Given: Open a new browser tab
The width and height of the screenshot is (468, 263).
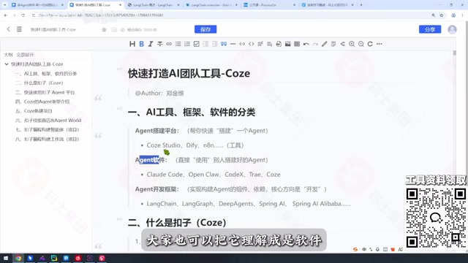Looking at the screenshot, I should tap(361, 5).
